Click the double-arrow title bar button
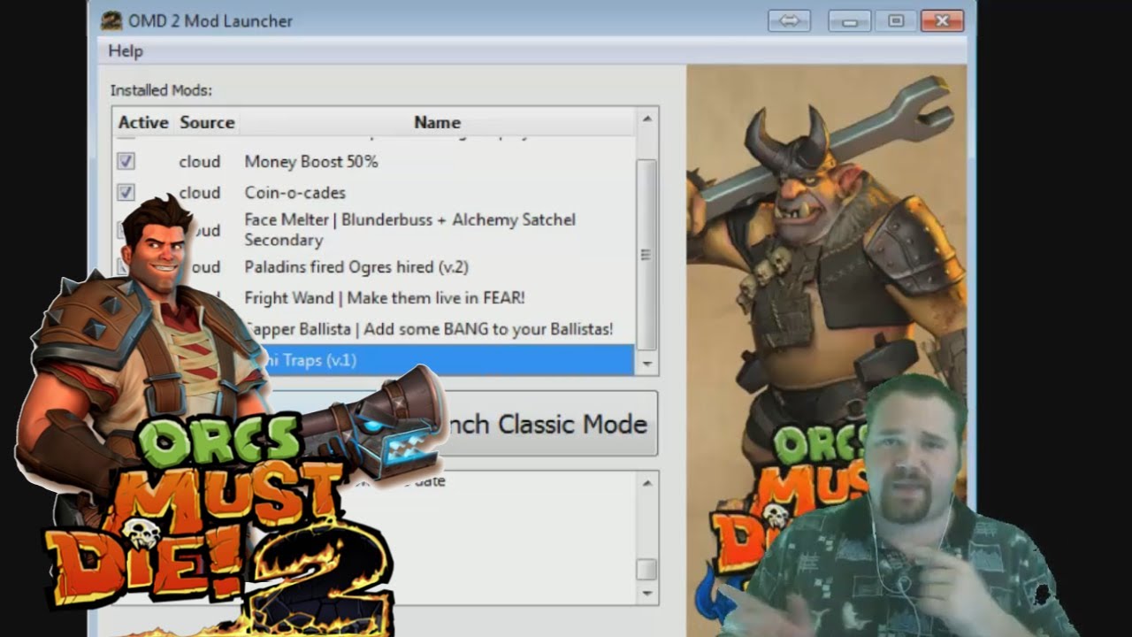The height and width of the screenshot is (637, 1132). (x=788, y=20)
